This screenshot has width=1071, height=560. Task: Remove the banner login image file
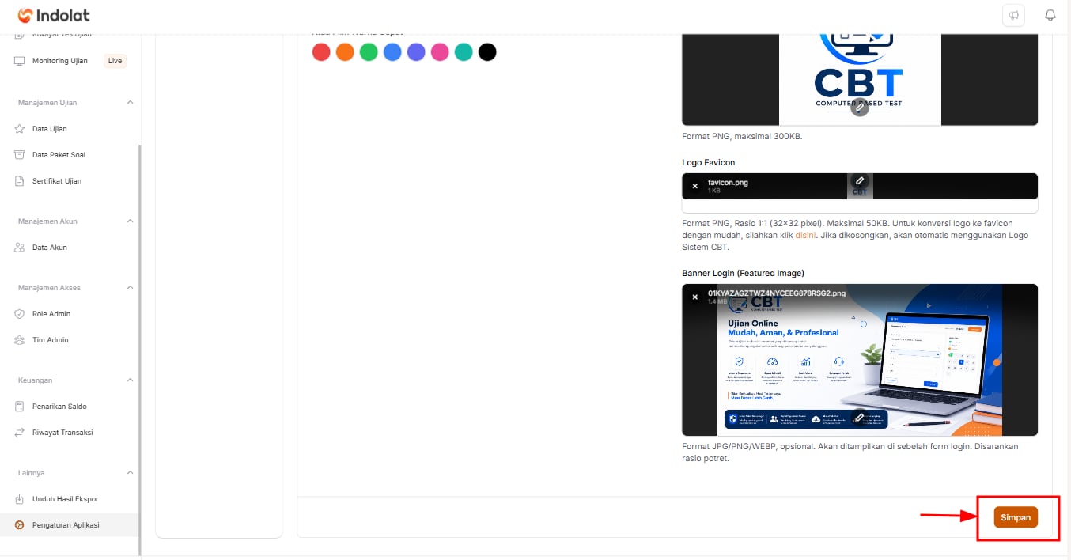coord(695,297)
